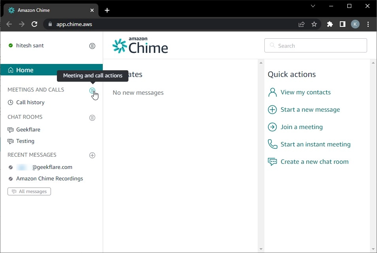The height and width of the screenshot is (253, 377).
Task: Click the Testing chat room icon
Action: point(10,141)
